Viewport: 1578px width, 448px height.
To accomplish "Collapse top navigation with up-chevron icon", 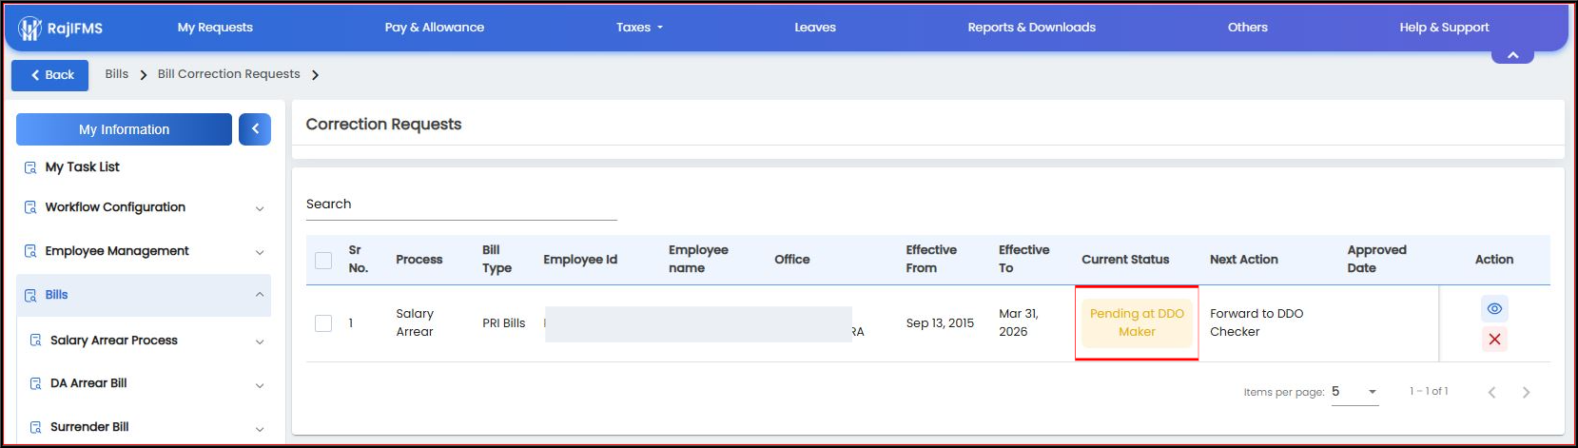I will point(1512,55).
